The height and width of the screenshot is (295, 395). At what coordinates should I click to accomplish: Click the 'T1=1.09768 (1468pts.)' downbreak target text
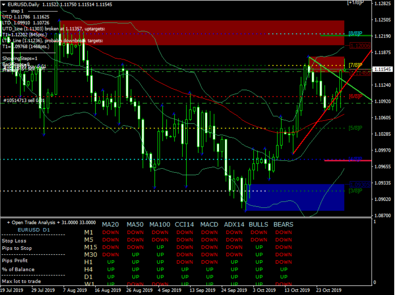pos(26,47)
